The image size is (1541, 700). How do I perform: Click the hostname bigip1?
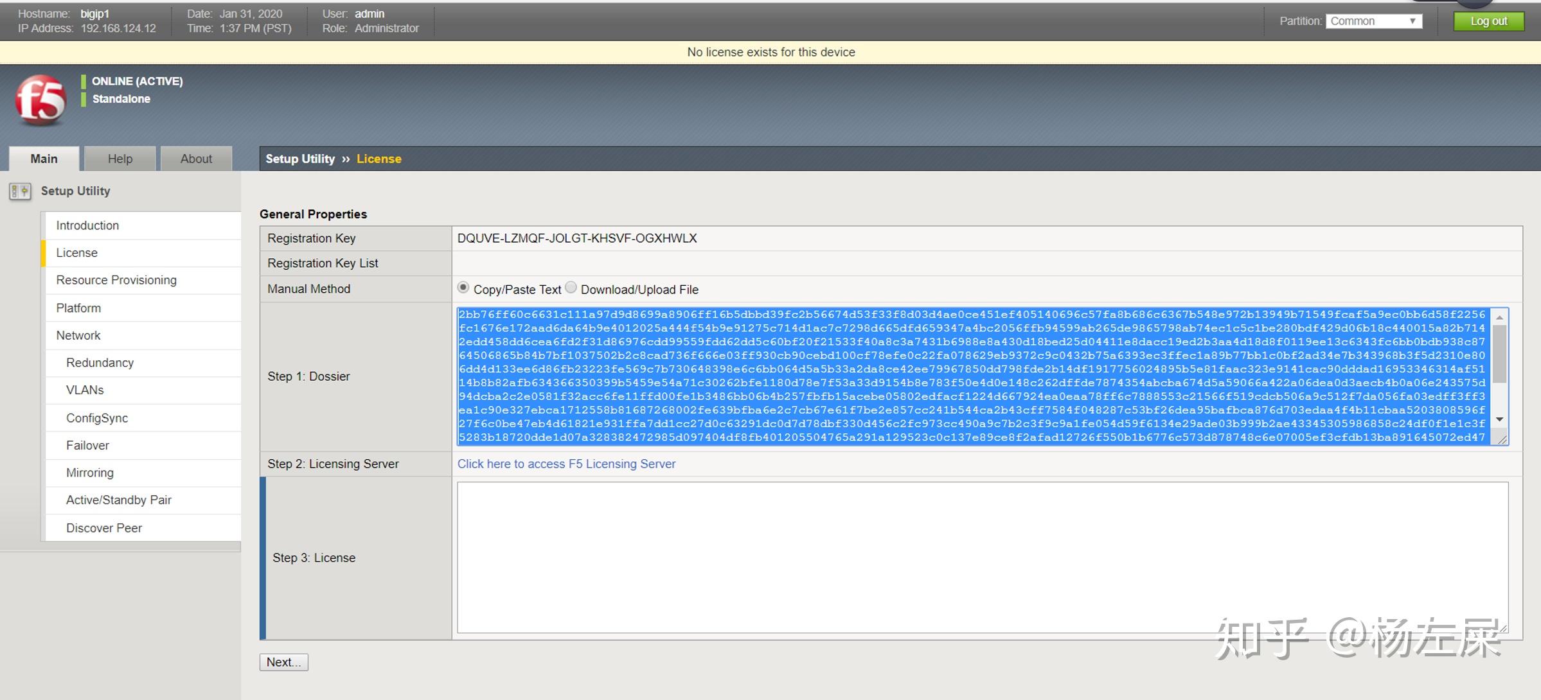(94, 13)
